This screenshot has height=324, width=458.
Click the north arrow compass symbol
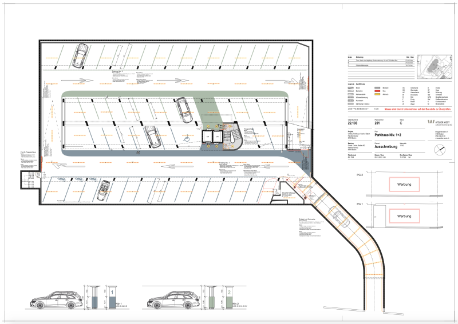click(439, 149)
